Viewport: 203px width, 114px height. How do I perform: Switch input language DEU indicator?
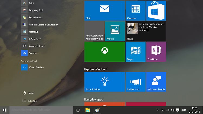[x=184, y=110]
